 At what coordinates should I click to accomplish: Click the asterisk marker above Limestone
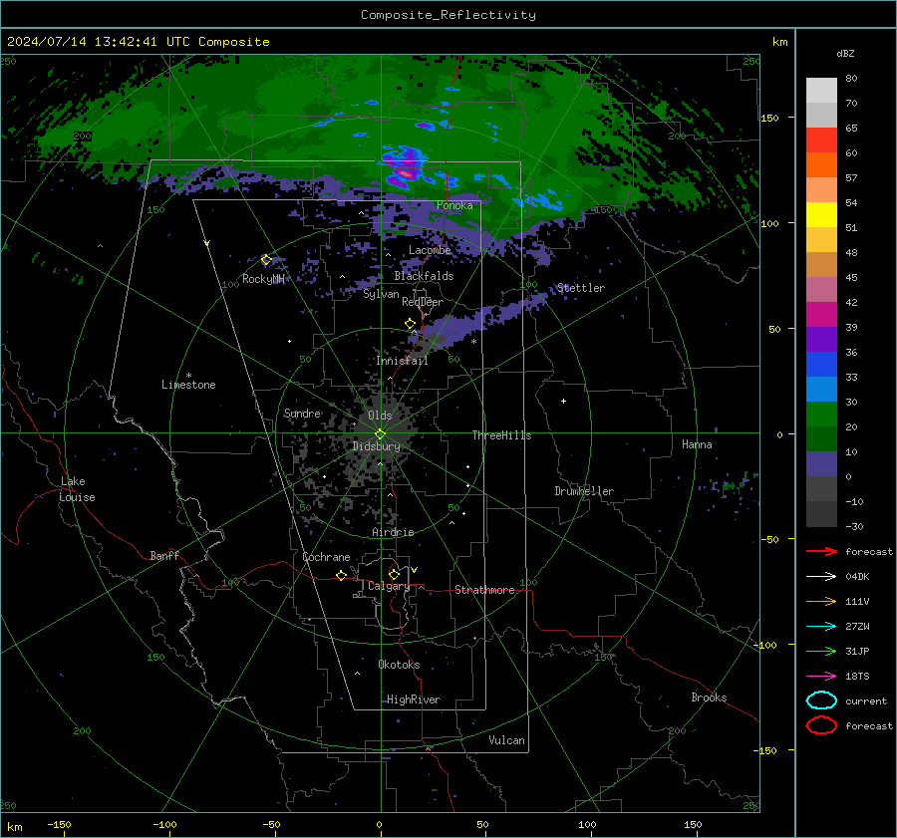coord(188,376)
